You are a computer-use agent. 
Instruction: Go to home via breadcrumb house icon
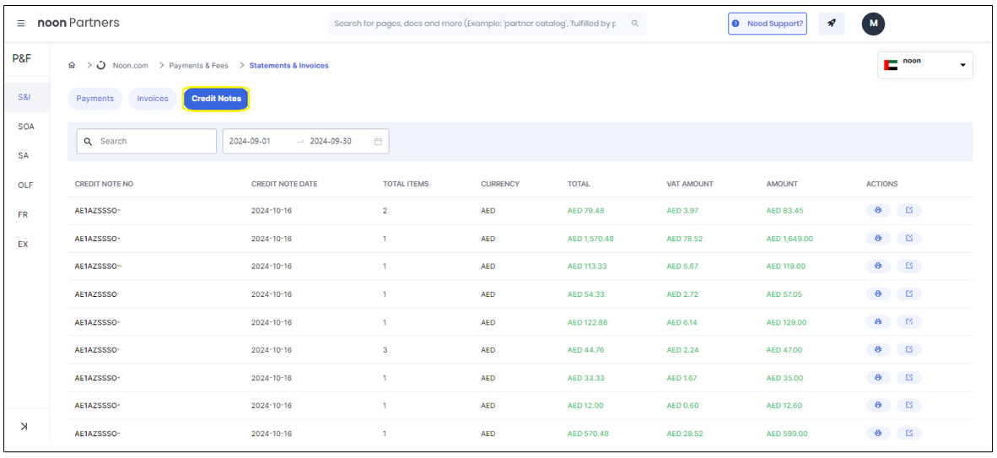point(72,66)
